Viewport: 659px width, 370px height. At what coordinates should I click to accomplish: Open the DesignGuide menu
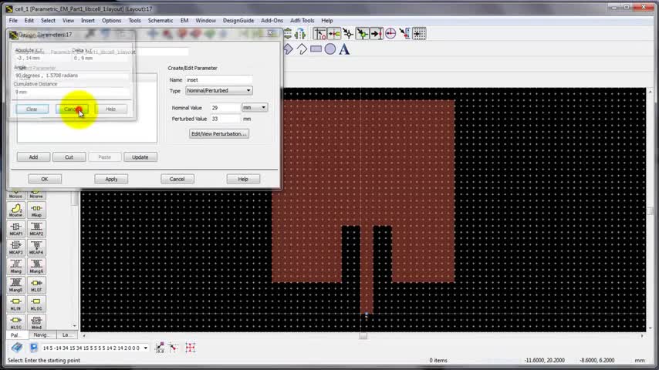pyautogui.click(x=238, y=20)
